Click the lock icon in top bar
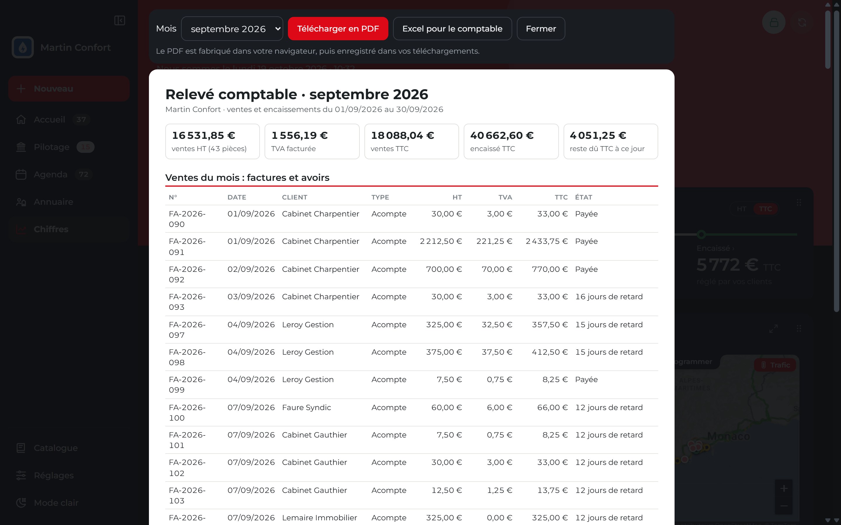841x525 pixels. [774, 22]
